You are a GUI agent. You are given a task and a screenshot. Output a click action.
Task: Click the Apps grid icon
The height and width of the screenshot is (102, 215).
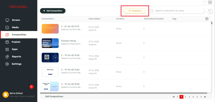coord(7,49)
